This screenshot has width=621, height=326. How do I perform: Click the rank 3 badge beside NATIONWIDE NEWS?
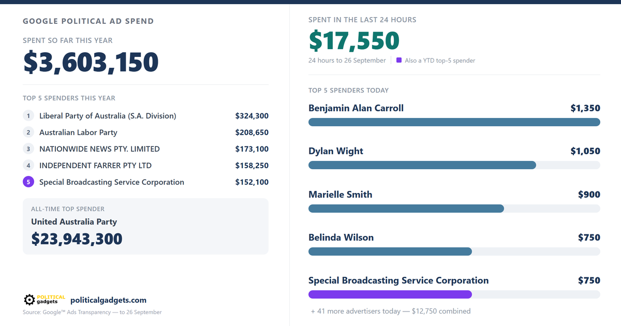[x=28, y=149]
